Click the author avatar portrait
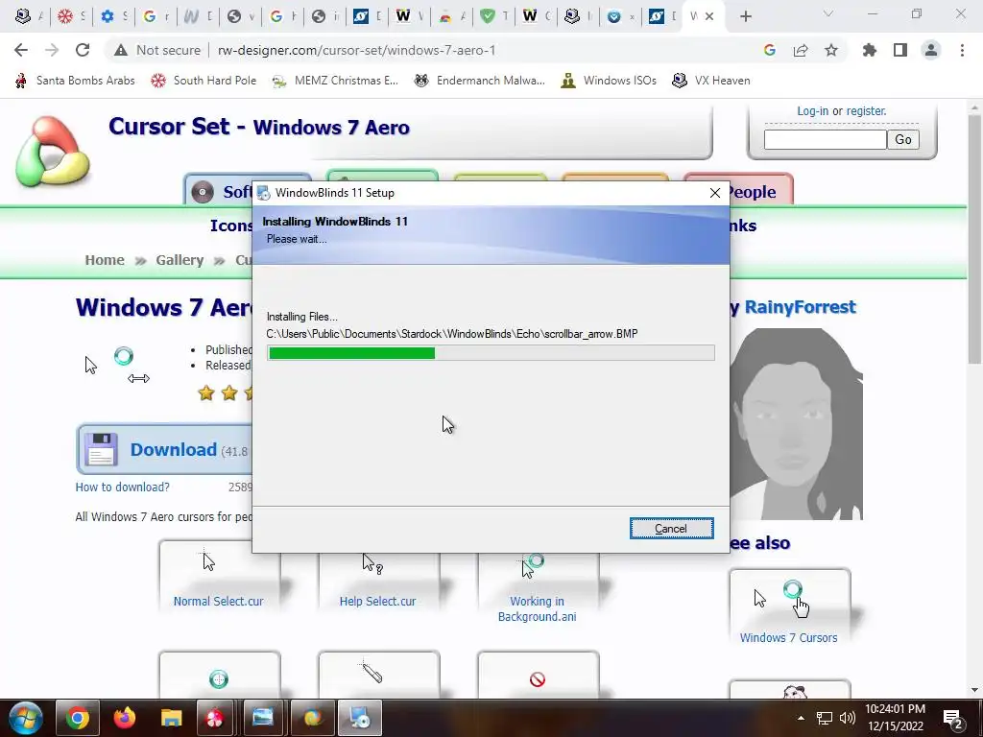This screenshot has width=983, height=737. 796,423
